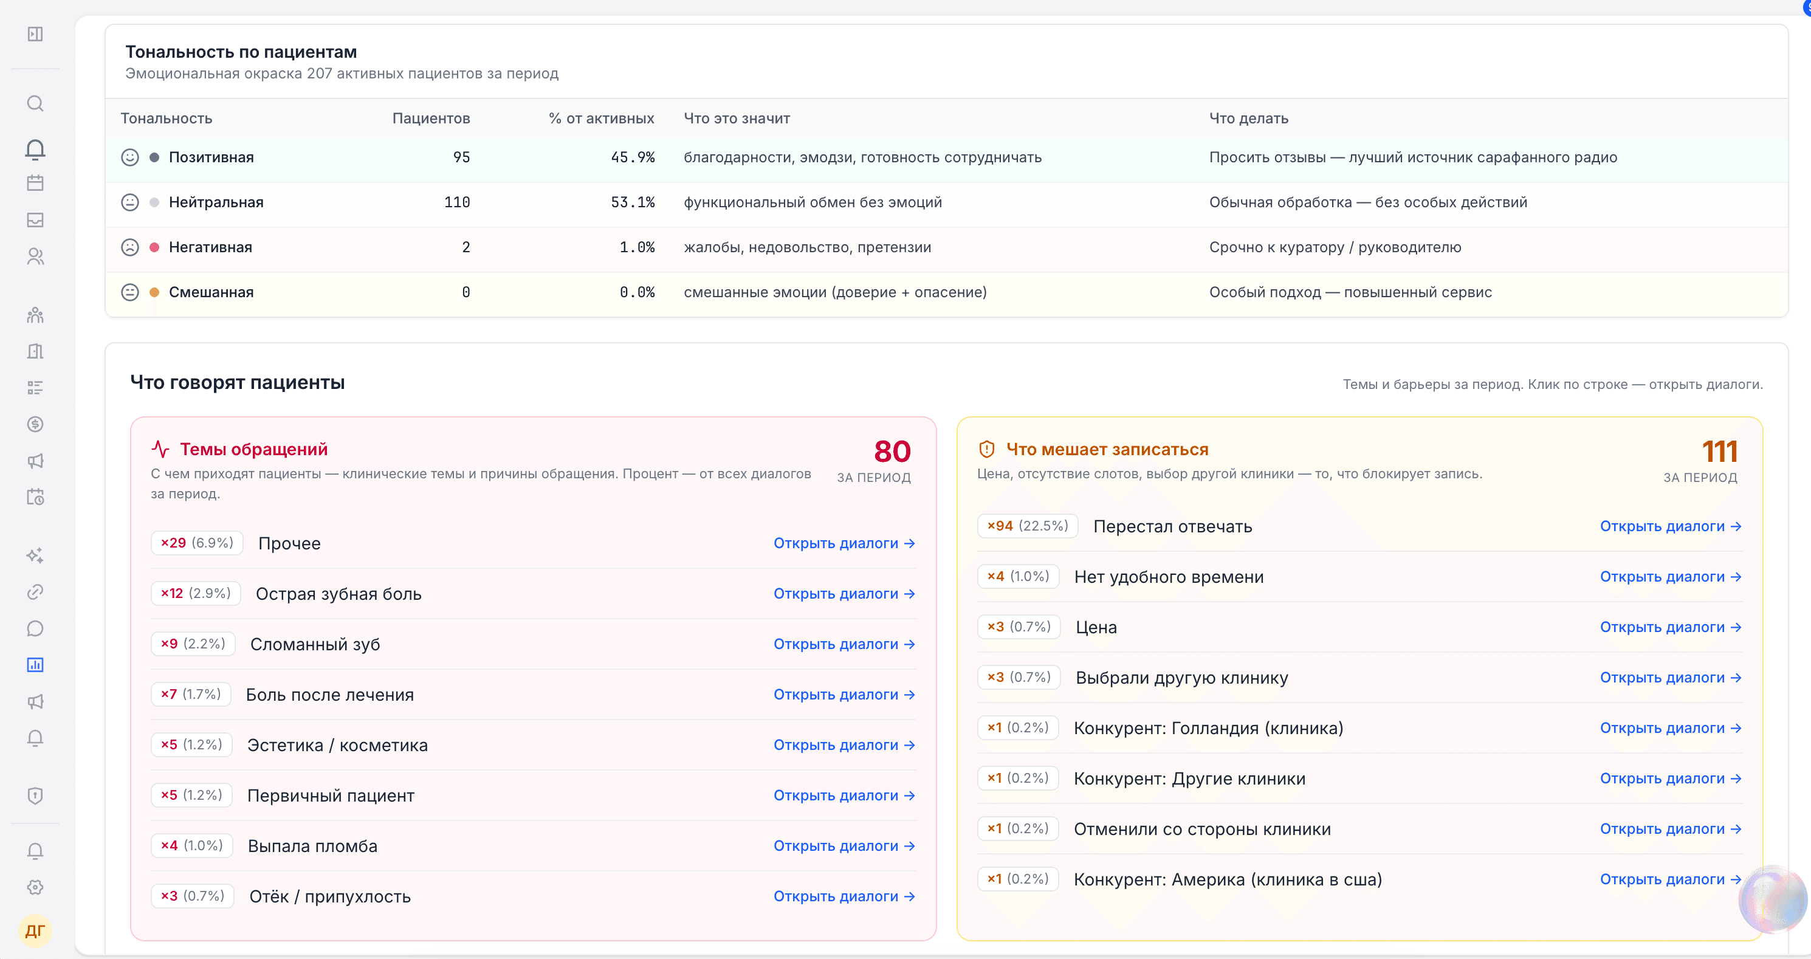Open the dollar coin finance sidebar icon
This screenshot has width=1811, height=959.
(x=35, y=425)
